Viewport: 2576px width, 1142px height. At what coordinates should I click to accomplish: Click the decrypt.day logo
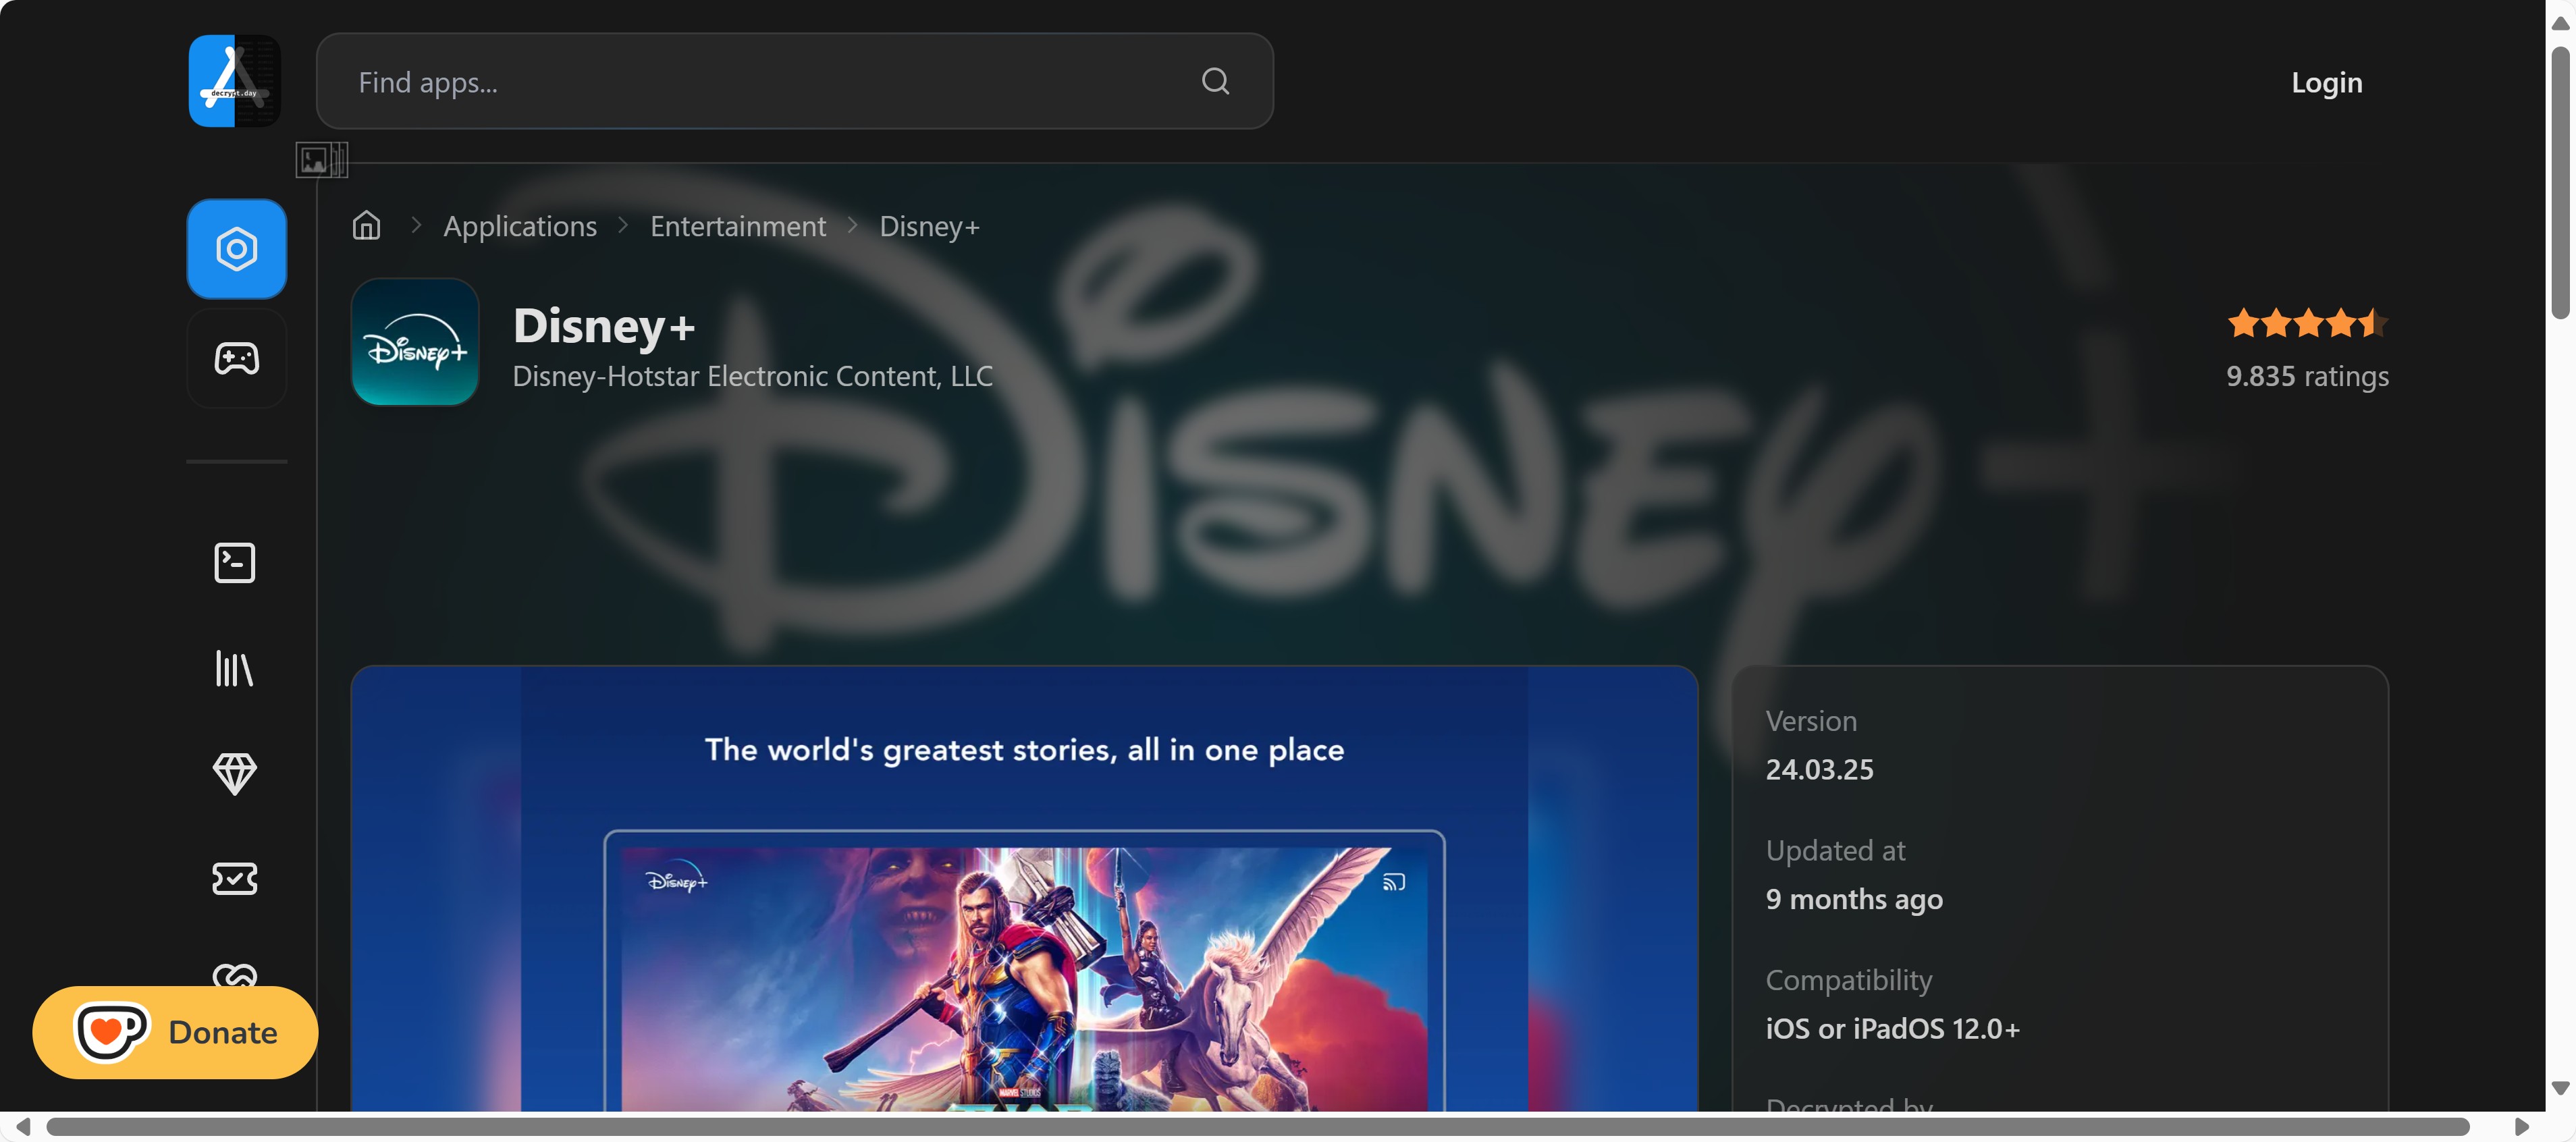[235, 81]
